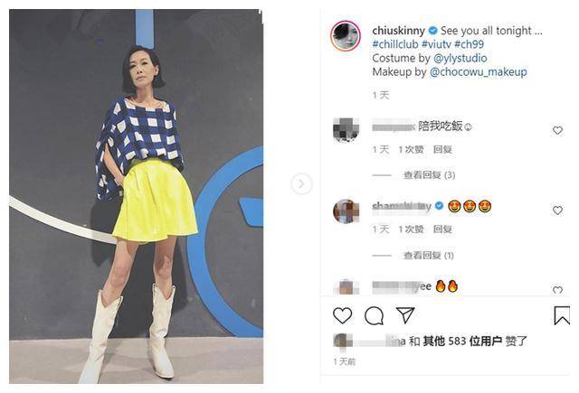579x393 pixels.
Task: Expand 查看回复 (3) replies
Action: pos(429,174)
